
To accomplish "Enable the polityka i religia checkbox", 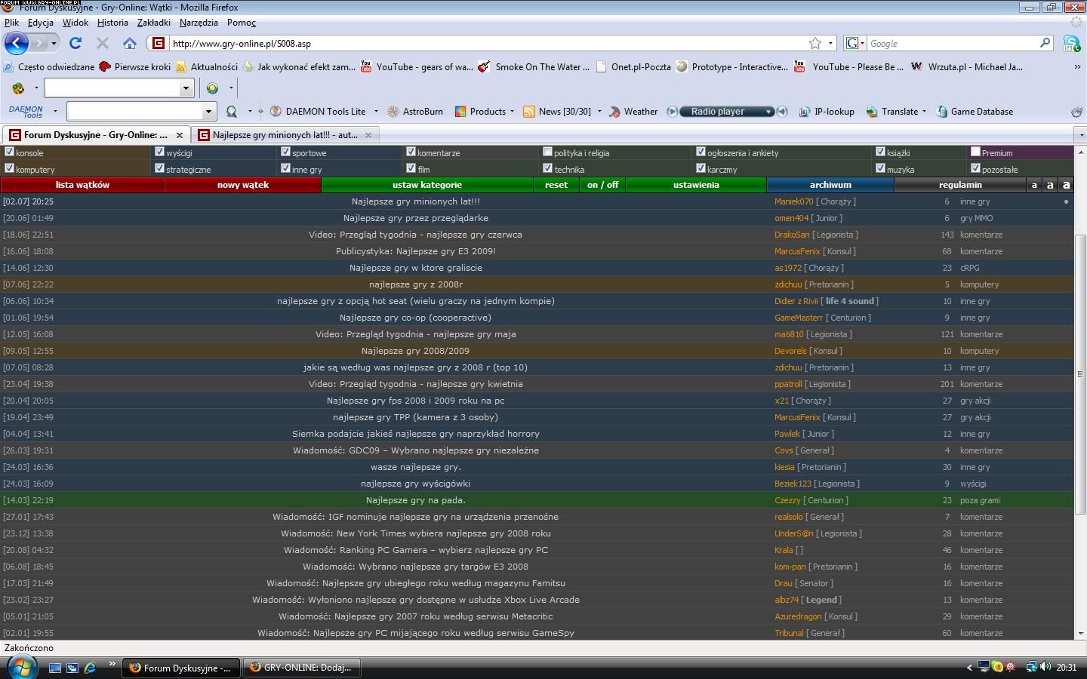I will coord(547,152).
